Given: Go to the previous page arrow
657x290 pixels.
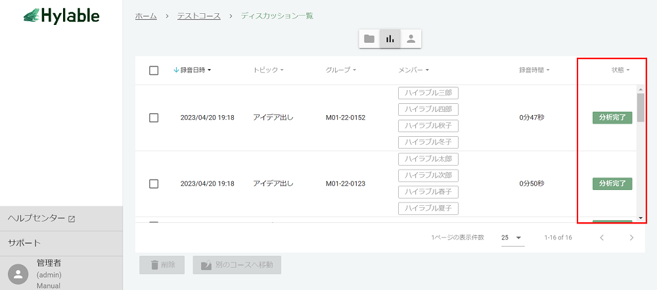Looking at the screenshot, I should pyautogui.click(x=601, y=237).
